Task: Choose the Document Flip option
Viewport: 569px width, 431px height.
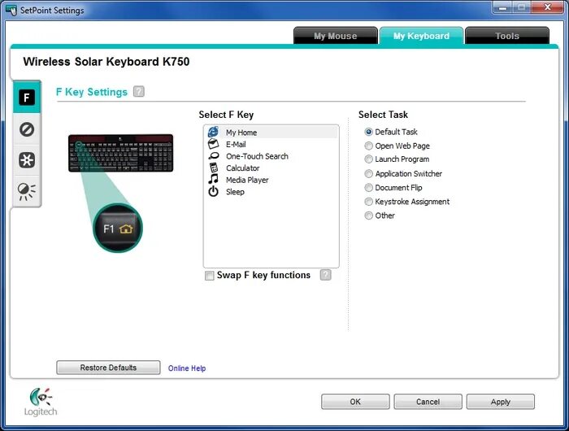Action: 369,188
